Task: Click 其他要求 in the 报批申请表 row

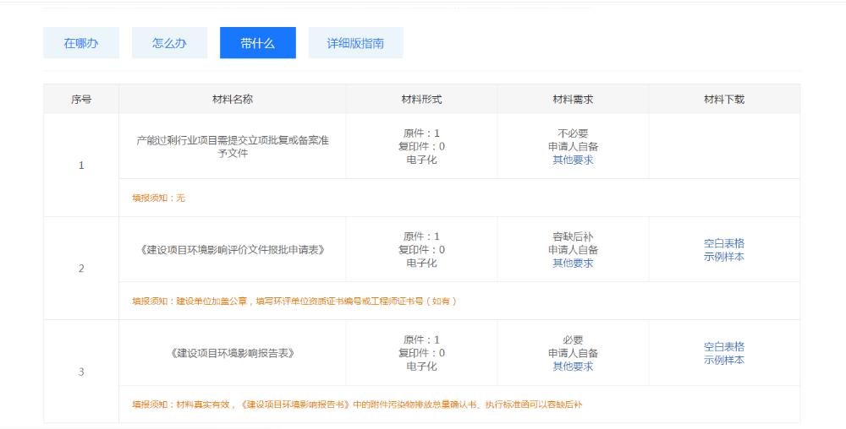Action: coord(573,263)
